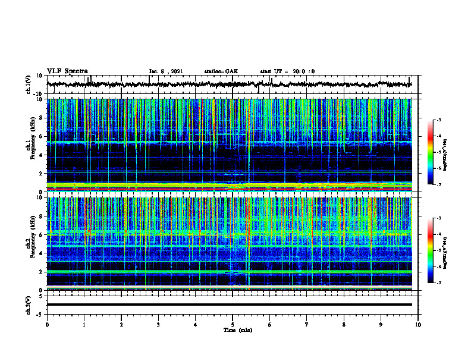Click the "4" kHz tick of ch.1 spectrogram
471x364 pixels.
pos(41,155)
